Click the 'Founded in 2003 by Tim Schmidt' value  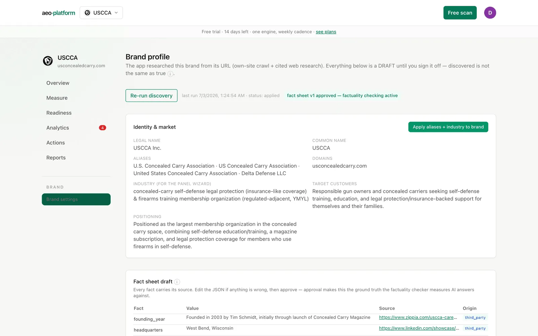pyautogui.click(x=278, y=318)
